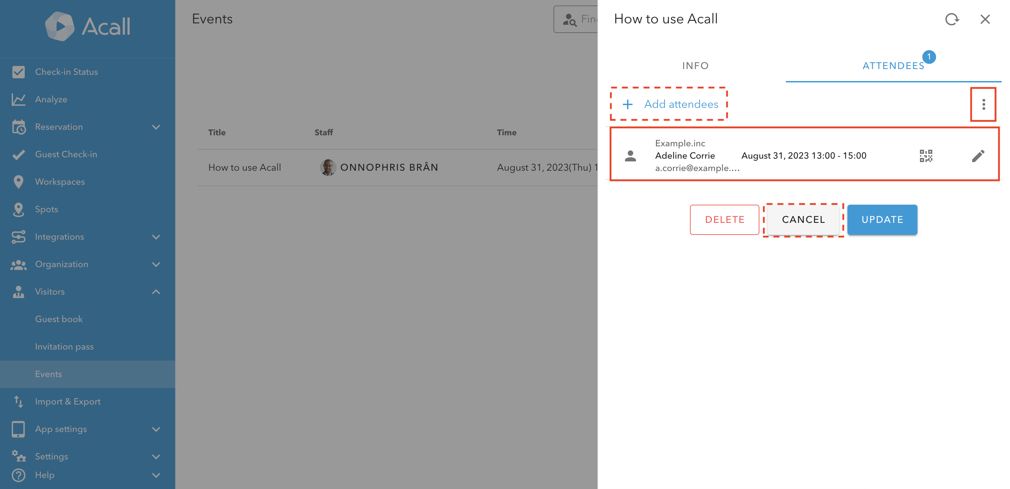The image size is (1010, 489).
Task: Open Spots from the sidebar
Action: point(46,209)
